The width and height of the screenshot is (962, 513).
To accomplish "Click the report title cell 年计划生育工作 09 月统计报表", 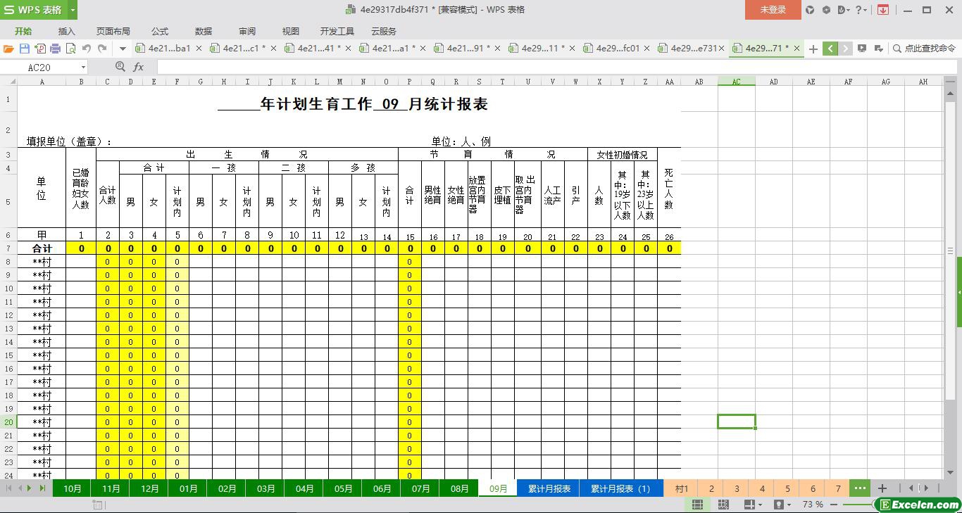I will (353, 104).
